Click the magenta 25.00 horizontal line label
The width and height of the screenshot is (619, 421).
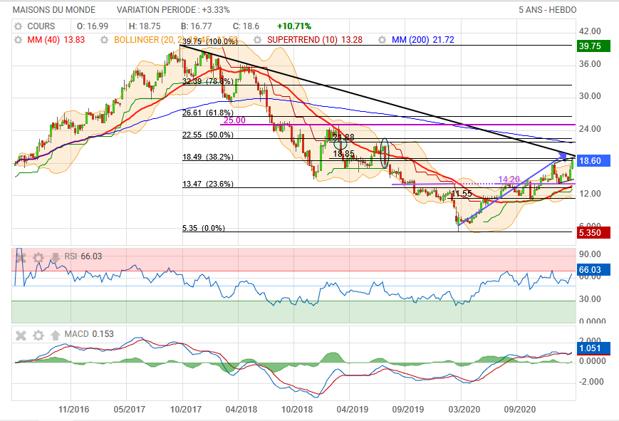click(234, 120)
